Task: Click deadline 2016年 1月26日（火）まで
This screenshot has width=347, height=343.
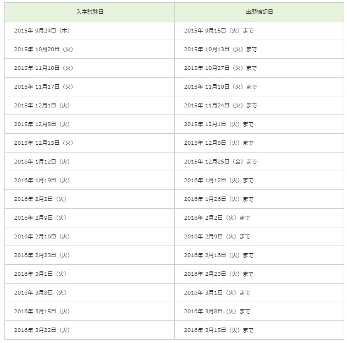Action: point(219,199)
